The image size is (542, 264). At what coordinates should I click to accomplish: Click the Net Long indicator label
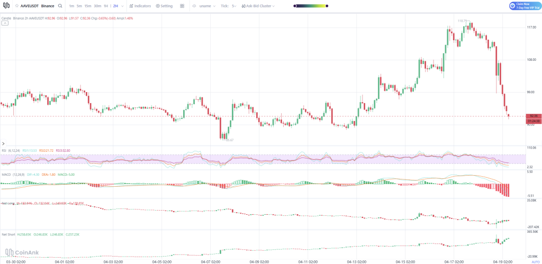[8, 203]
